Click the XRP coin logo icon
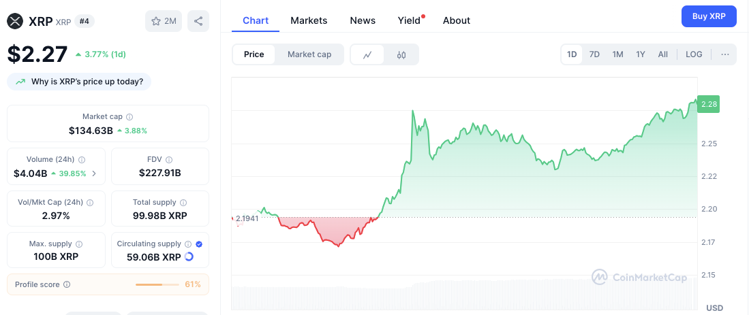749x315 pixels. pos(15,21)
